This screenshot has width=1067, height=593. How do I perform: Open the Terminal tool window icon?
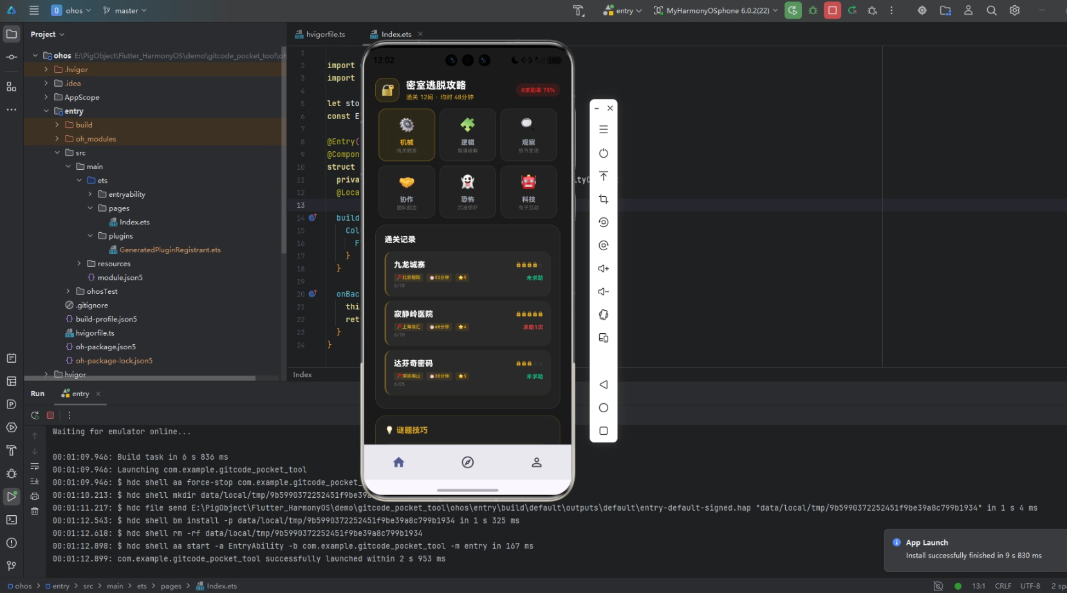(x=12, y=520)
